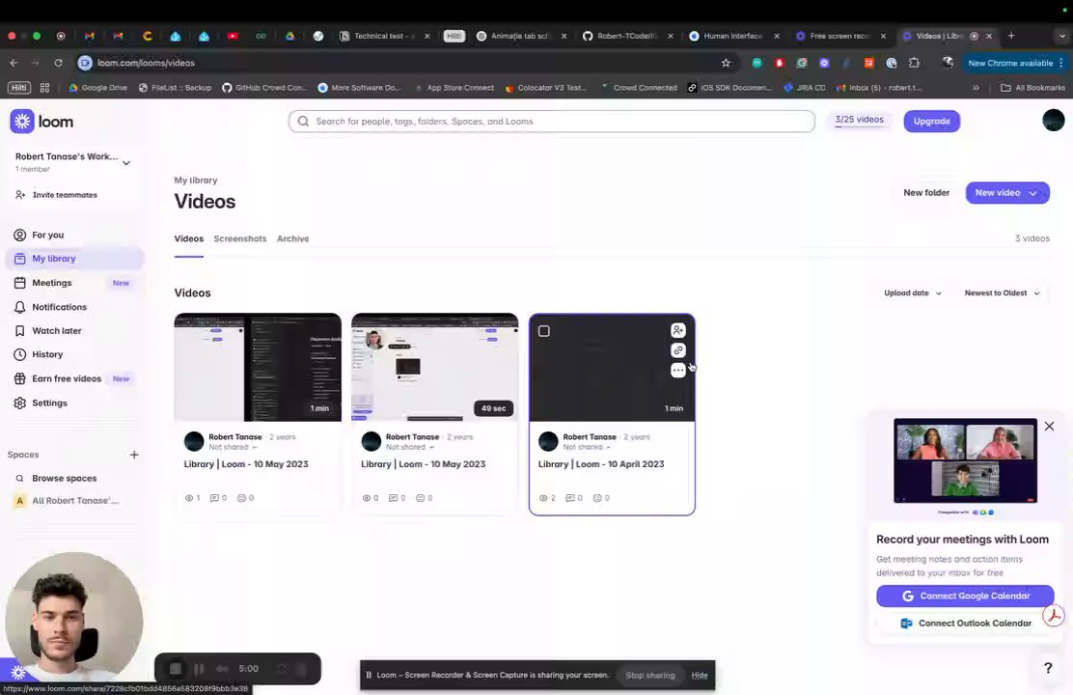Open All Bookmarks folder
Image resolution: width=1073 pixels, height=695 pixels.
pos(1032,88)
